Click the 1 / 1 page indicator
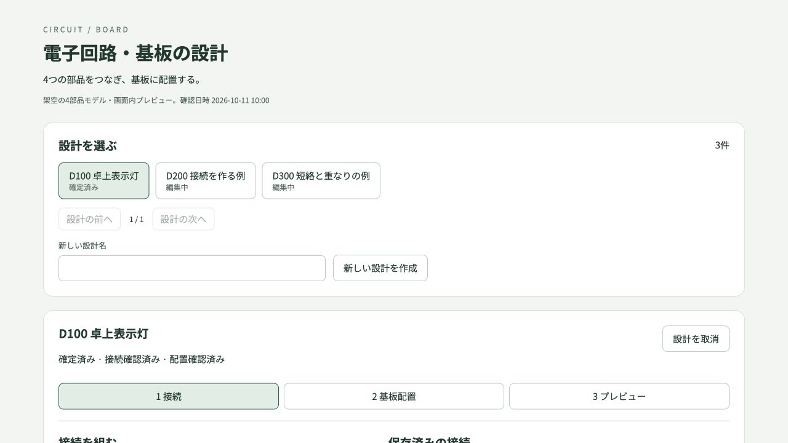788x443 pixels. coord(137,220)
